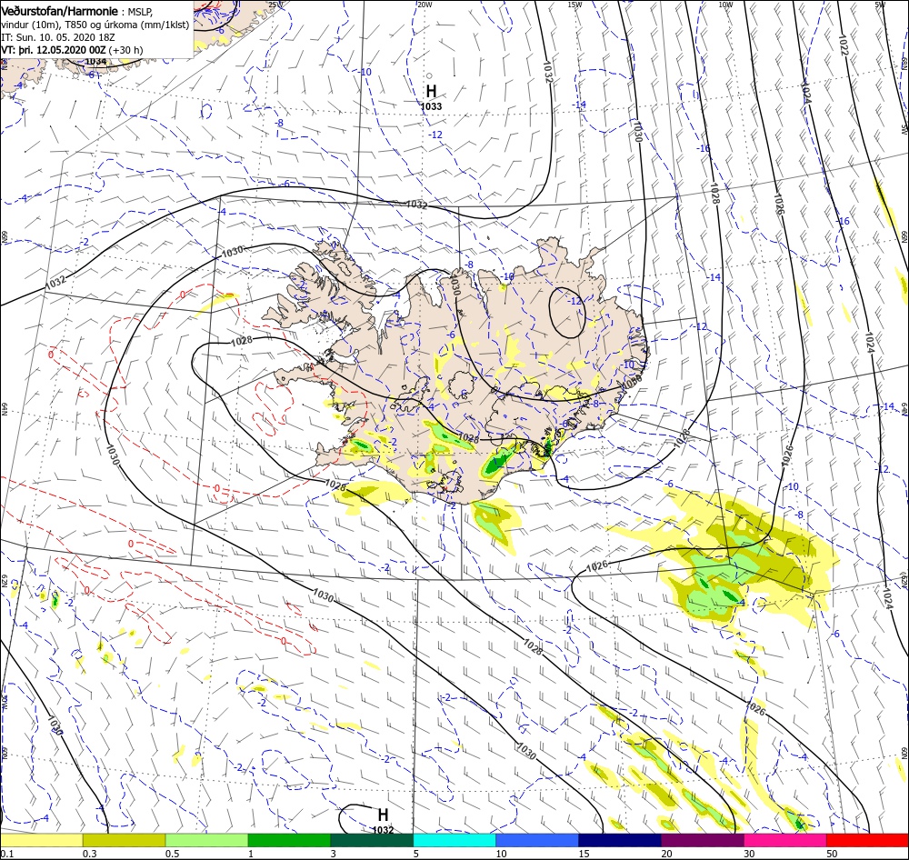
Task: Click the '10W' longitude label
Action: click(725, 5)
